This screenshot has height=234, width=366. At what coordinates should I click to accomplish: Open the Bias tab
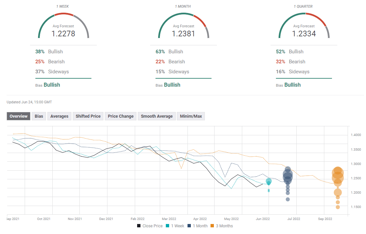[x=39, y=116]
